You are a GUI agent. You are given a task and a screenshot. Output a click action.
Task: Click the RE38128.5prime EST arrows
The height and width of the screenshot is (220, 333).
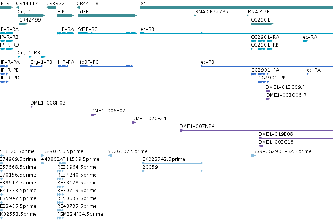pyautogui.click(x=61, y=187)
